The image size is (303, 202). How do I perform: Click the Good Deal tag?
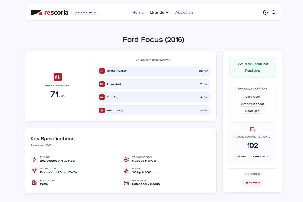tap(253, 111)
